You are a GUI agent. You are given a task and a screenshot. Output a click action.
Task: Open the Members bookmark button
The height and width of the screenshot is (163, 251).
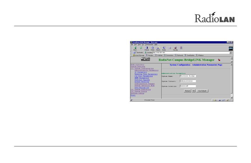pyautogui.click(x=149, y=55)
